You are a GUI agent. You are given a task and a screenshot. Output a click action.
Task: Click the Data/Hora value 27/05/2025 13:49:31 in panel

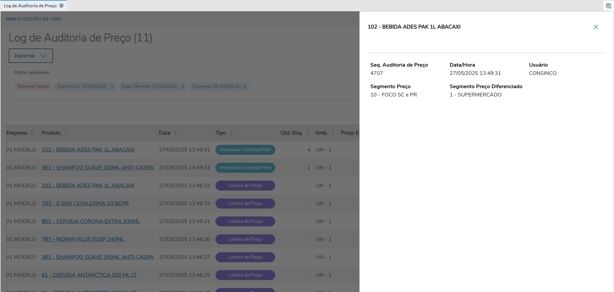click(475, 73)
